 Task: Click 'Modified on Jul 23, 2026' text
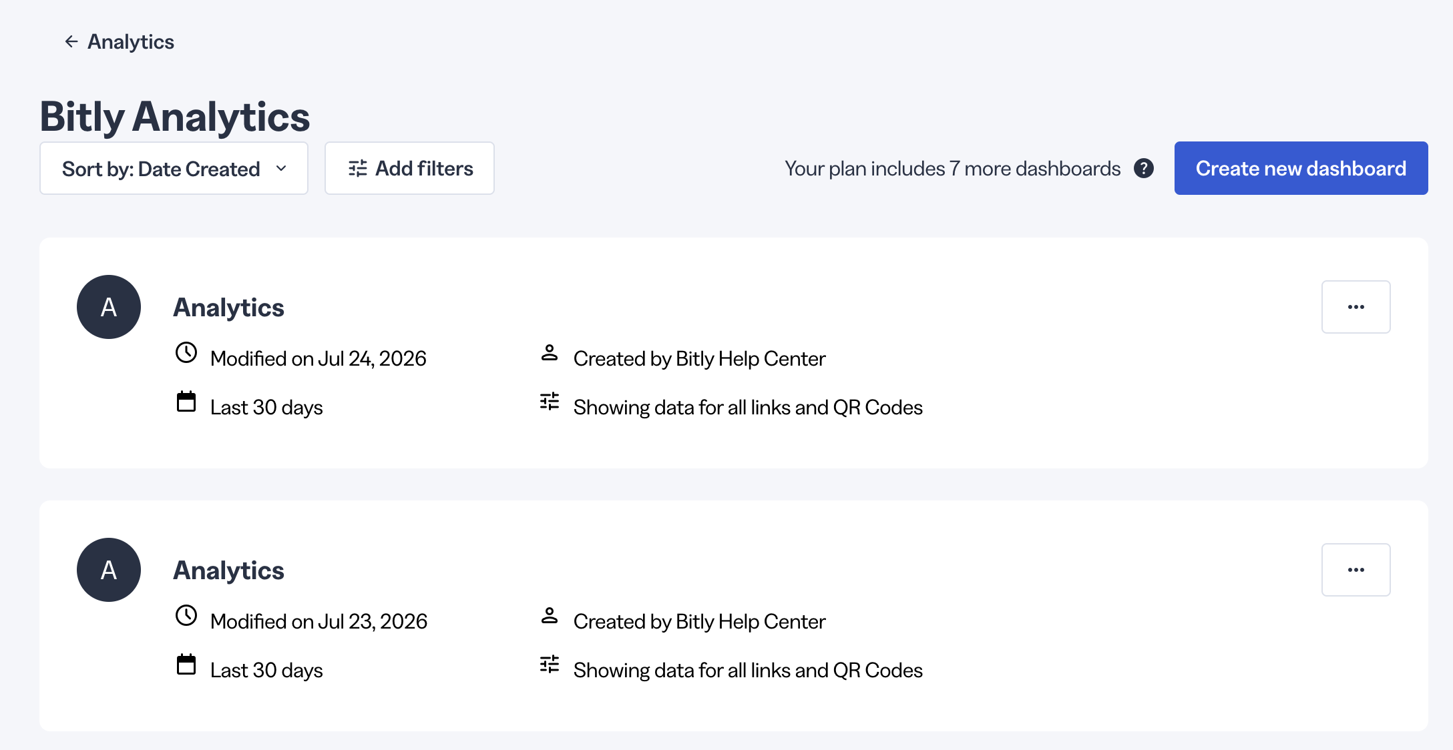click(x=319, y=622)
